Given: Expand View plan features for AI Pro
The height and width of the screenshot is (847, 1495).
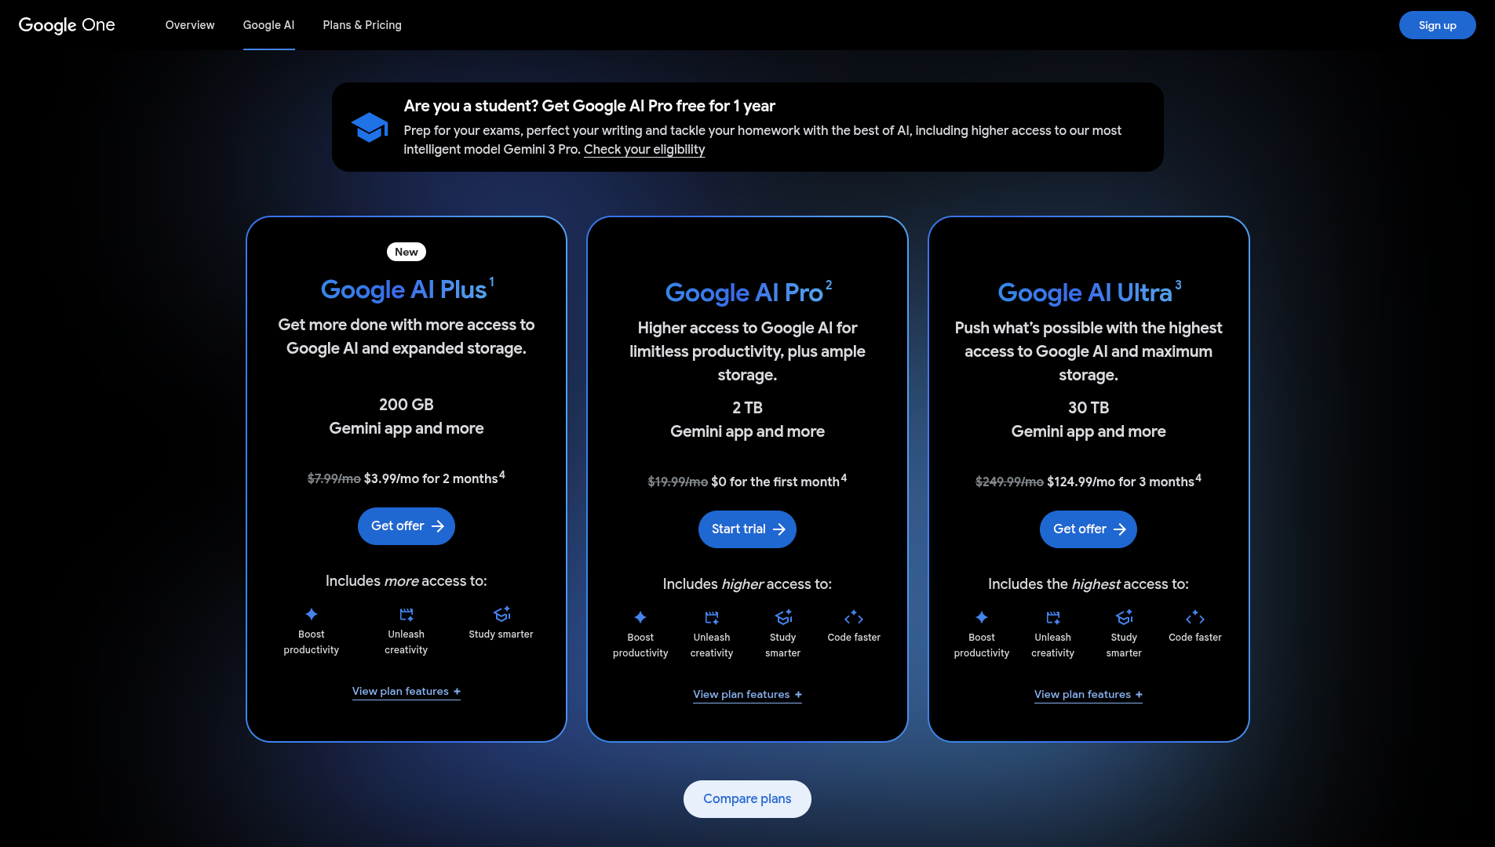Looking at the screenshot, I should click(747, 695).
